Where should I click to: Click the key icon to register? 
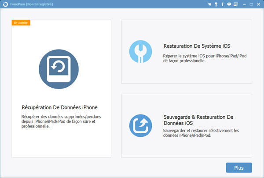(216, 4)
